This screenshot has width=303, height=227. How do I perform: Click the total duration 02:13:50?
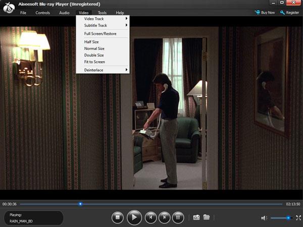click(x=293, y=204)
